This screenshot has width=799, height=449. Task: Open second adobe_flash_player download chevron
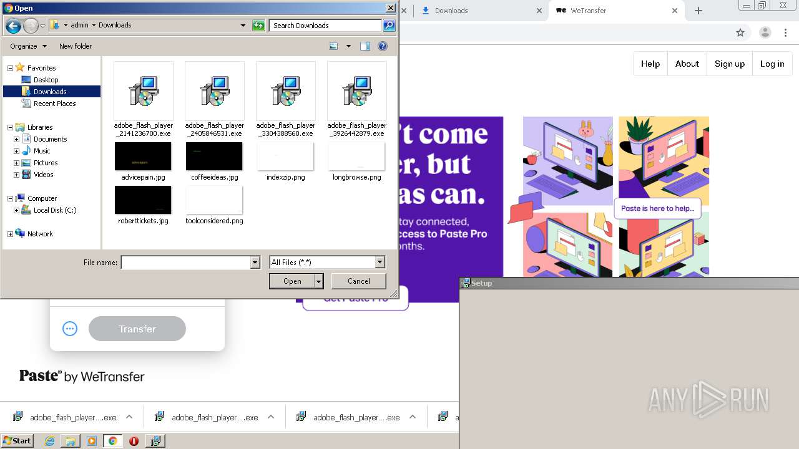click(271, 417)
